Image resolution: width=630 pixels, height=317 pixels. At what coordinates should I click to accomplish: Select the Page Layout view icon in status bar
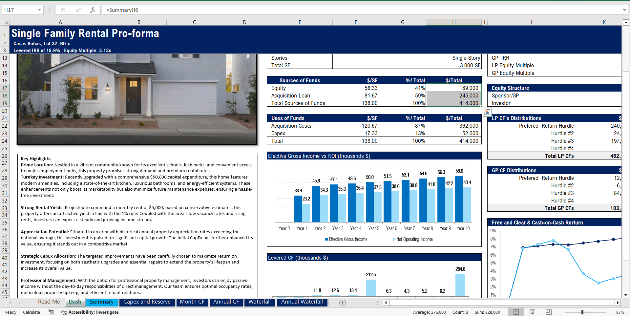532,312
